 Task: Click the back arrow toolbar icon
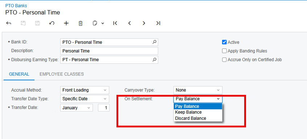9,23
